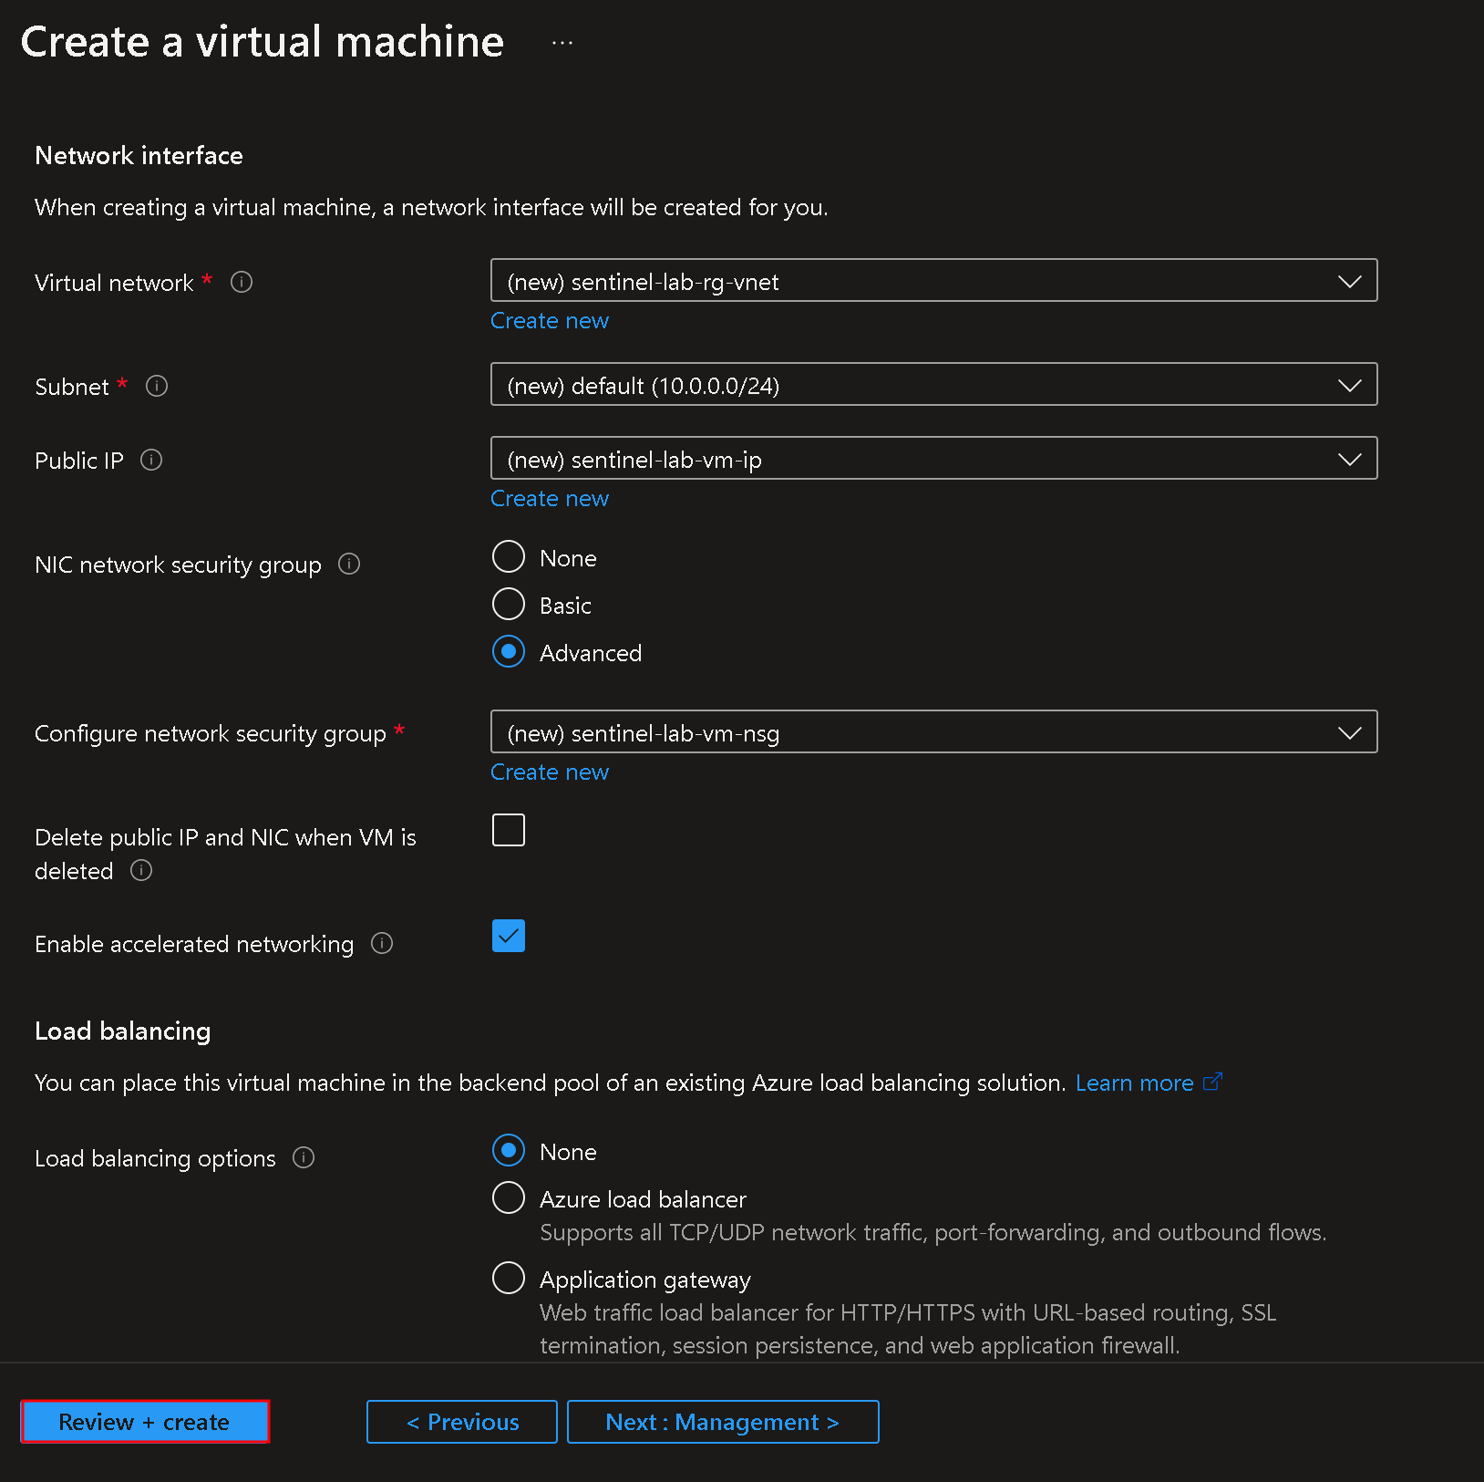1484x1482 pixels.
Task: Open the ellipsis menu beside page title
Action: (x=562, y=41)
